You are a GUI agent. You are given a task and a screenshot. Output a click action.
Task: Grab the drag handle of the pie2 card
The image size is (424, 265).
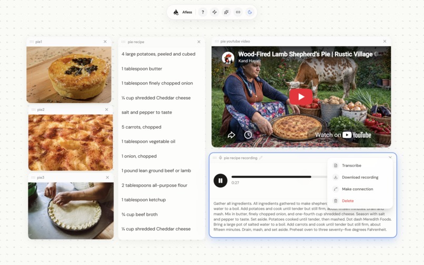pyautogui.click(x=33, y=109)
